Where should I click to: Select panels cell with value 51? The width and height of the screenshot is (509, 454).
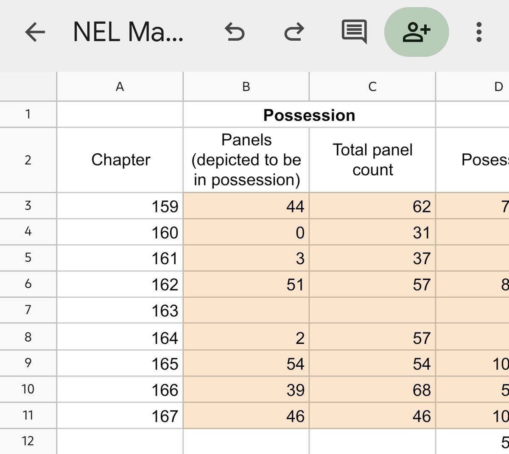tap(246, 284)
